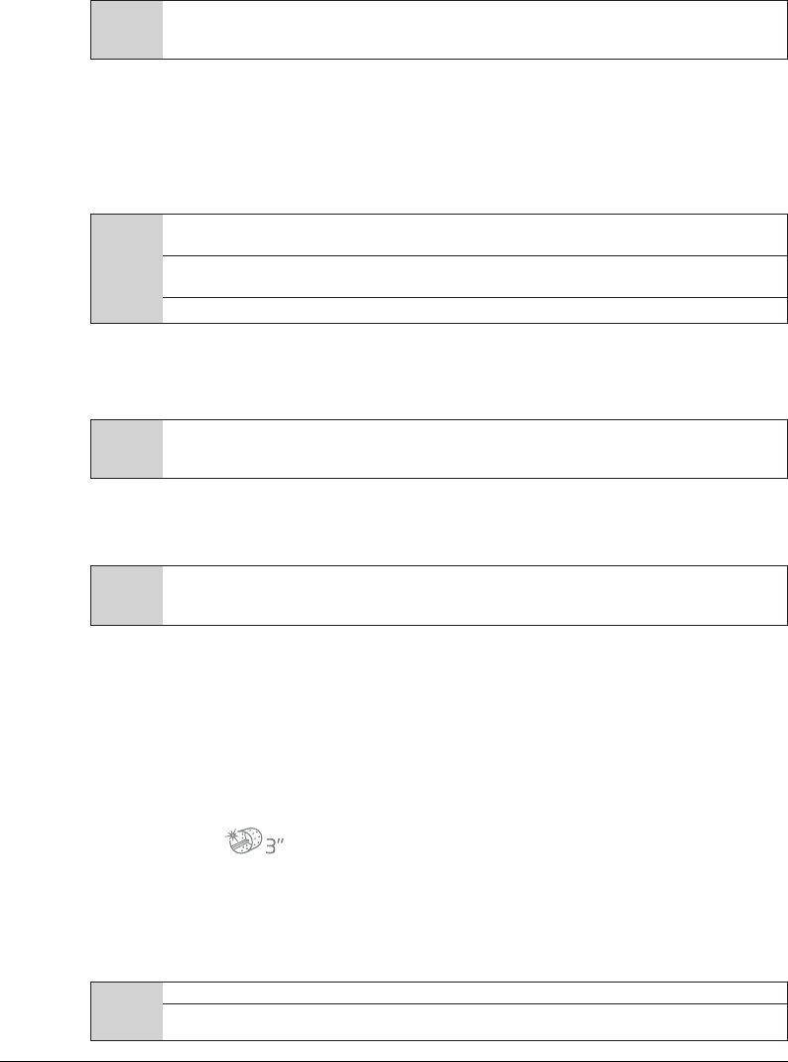Click white cell of box below three-row box

[474, 449]
